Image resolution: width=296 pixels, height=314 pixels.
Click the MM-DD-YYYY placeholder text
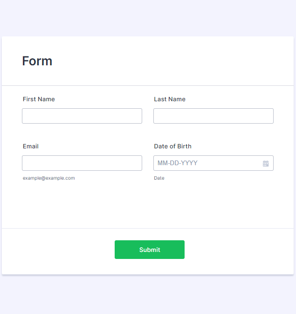point(178,163)
